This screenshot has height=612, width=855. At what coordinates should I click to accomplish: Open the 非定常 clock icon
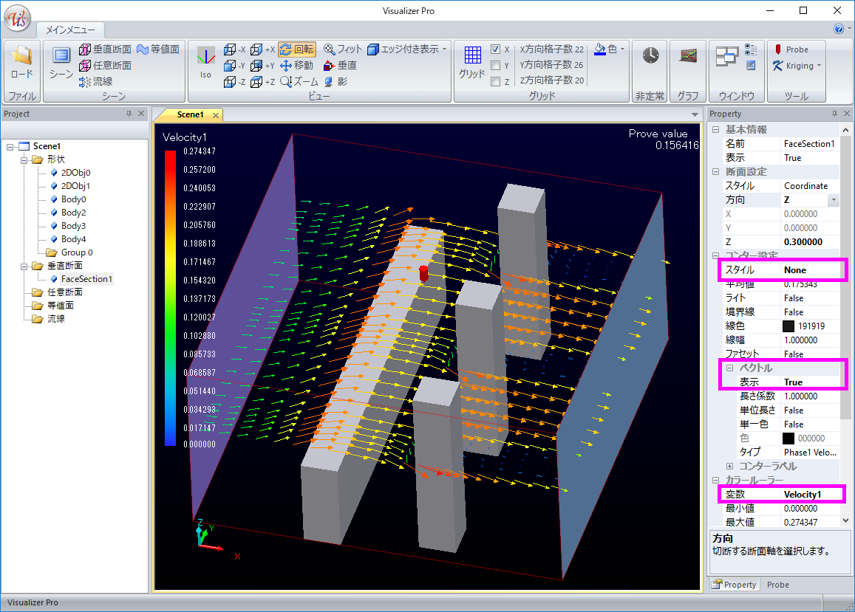click(x=650, y=57)
